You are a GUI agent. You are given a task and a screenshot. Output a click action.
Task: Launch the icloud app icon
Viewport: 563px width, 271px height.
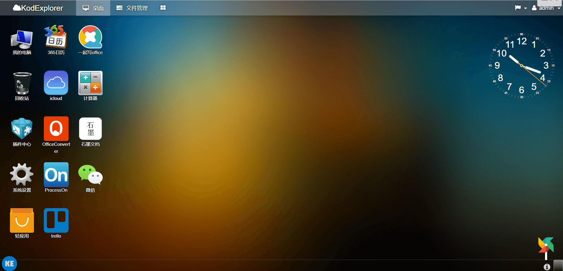pos(56,83)
